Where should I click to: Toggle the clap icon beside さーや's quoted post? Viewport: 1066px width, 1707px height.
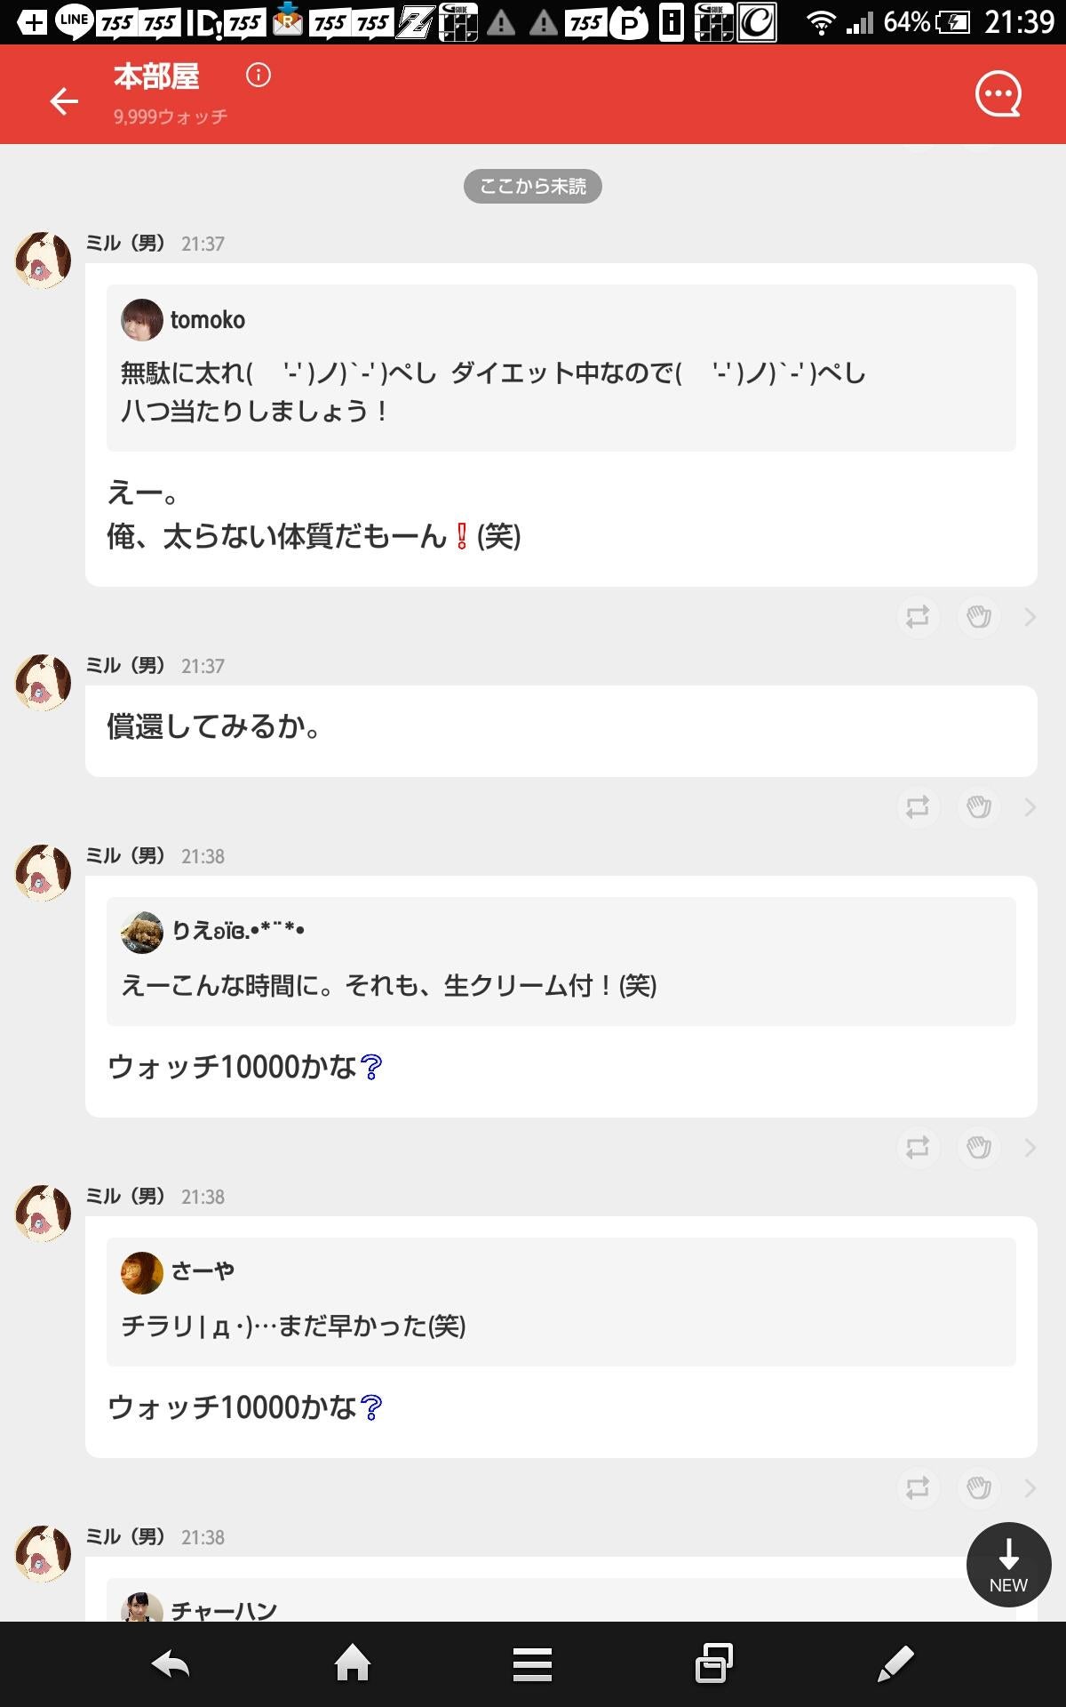click(979, 1489)
